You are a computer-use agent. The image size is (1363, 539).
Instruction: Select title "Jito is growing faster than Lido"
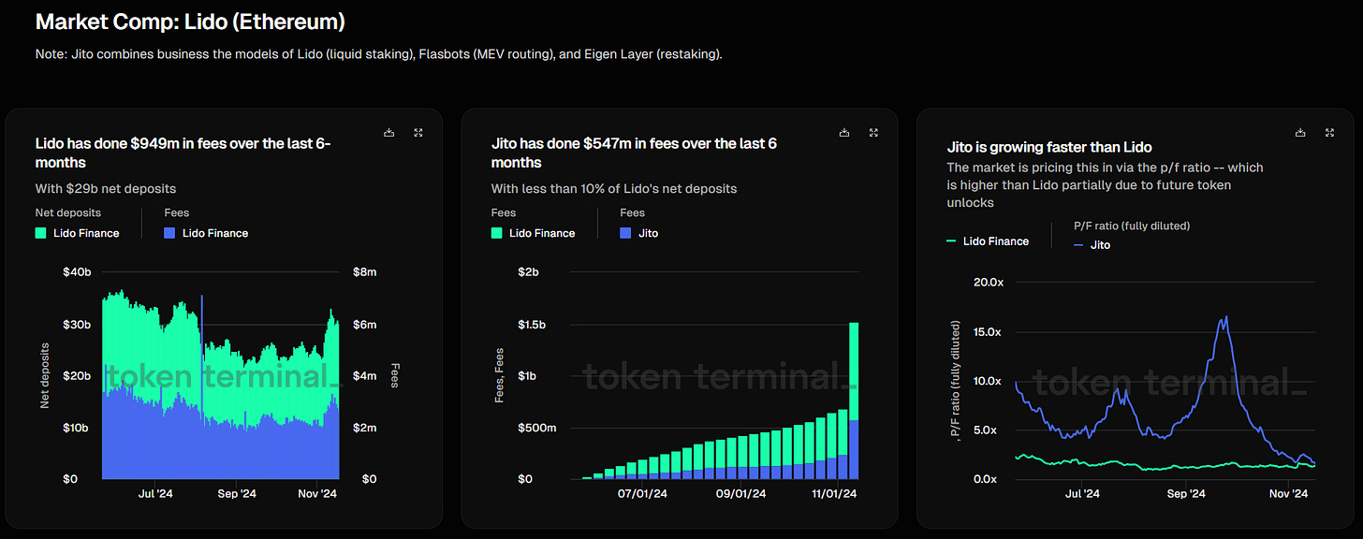(x=1049, y=147)
